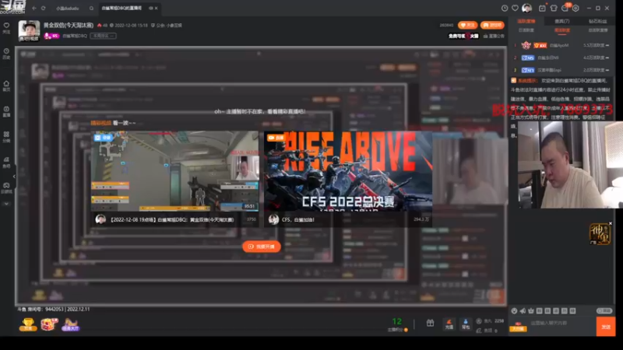Viewport: 623px width, 350px height.
Task: Open the free lottery banner
Action: (463, 36)
